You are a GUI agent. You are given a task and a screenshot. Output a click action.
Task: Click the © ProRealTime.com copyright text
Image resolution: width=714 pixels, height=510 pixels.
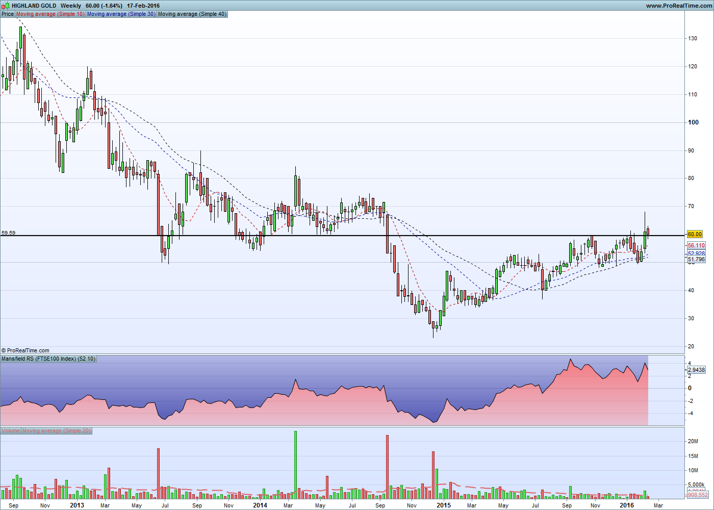pos(25,350)
